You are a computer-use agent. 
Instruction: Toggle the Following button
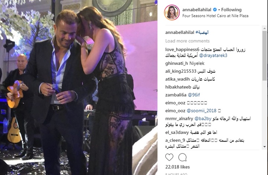coord(231,10)
